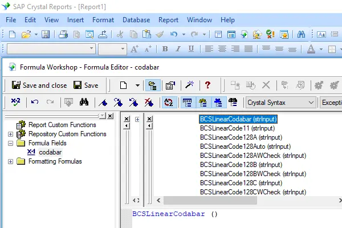
Task: Cut selection with scissors icon
Action: point(120,34)
